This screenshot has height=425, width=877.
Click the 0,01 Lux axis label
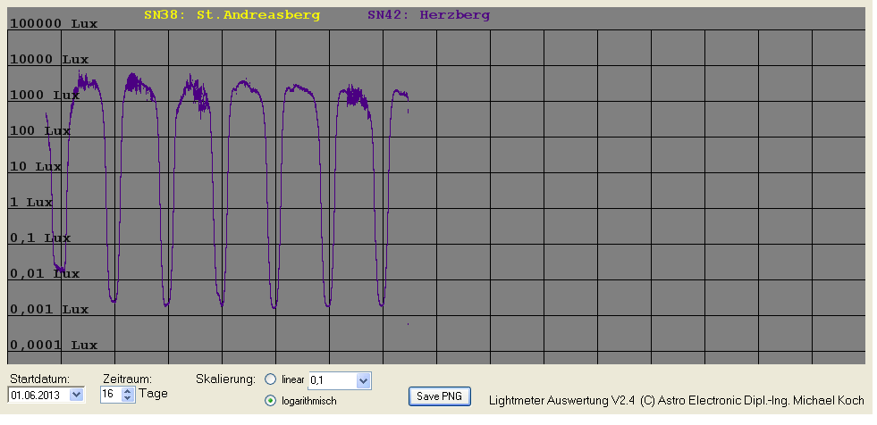pyautogui.click(x=45, y=274)
